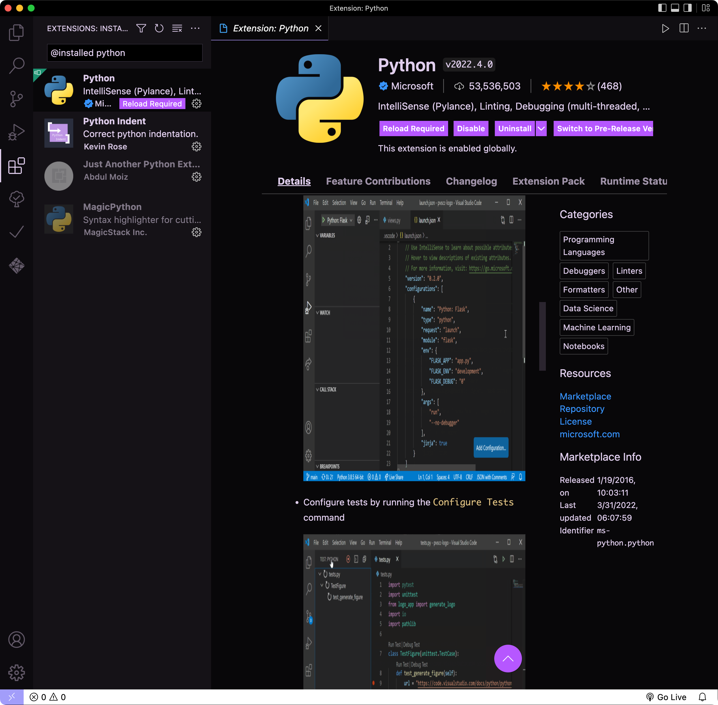Select MagicPython in extensions list
This screenshot has width=718, height=705.
[x=122, y=219]
